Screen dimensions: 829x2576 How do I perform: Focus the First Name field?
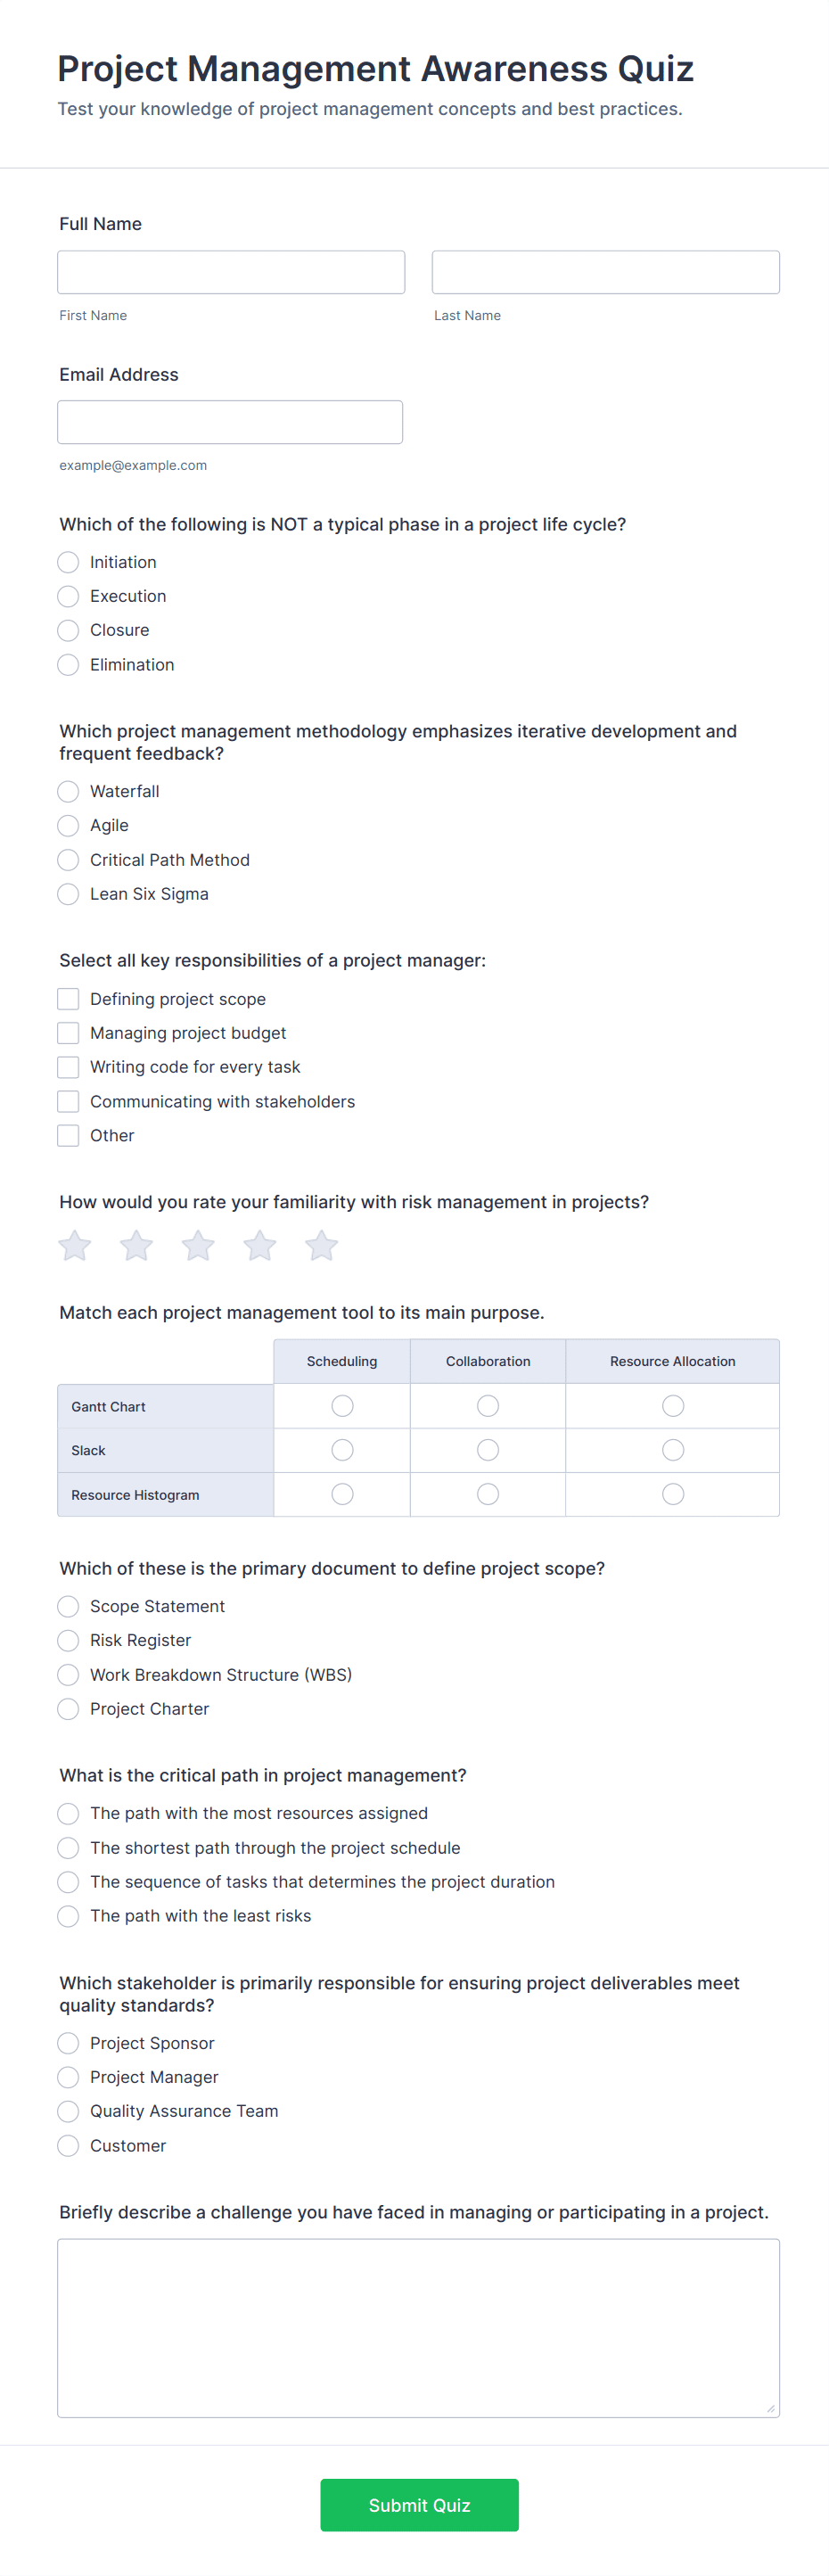pos(231,272)
